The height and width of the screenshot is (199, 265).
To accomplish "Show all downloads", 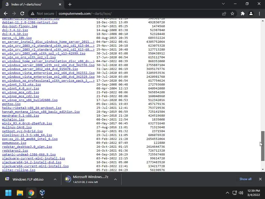I will tap(245, 179).
